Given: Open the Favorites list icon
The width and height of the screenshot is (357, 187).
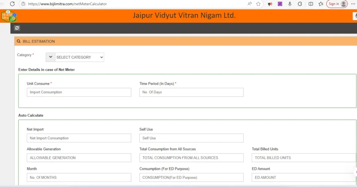Looking at the screenshot, I should (321, 4).
